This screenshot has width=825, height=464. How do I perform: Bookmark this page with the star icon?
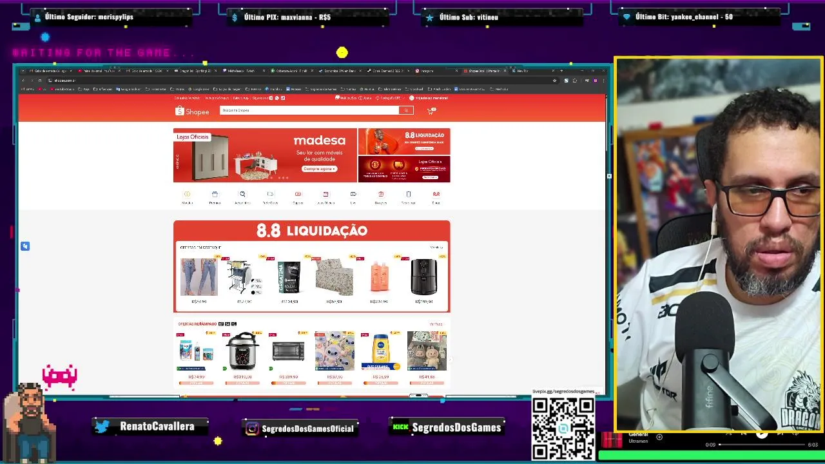coord(554,81)
